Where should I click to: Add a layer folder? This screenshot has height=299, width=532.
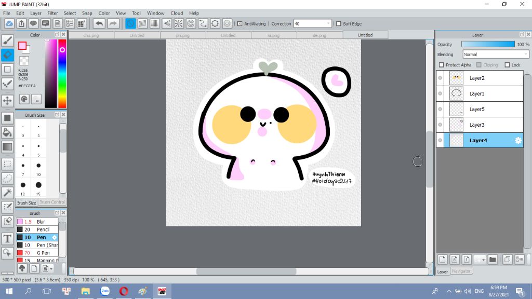493,260
